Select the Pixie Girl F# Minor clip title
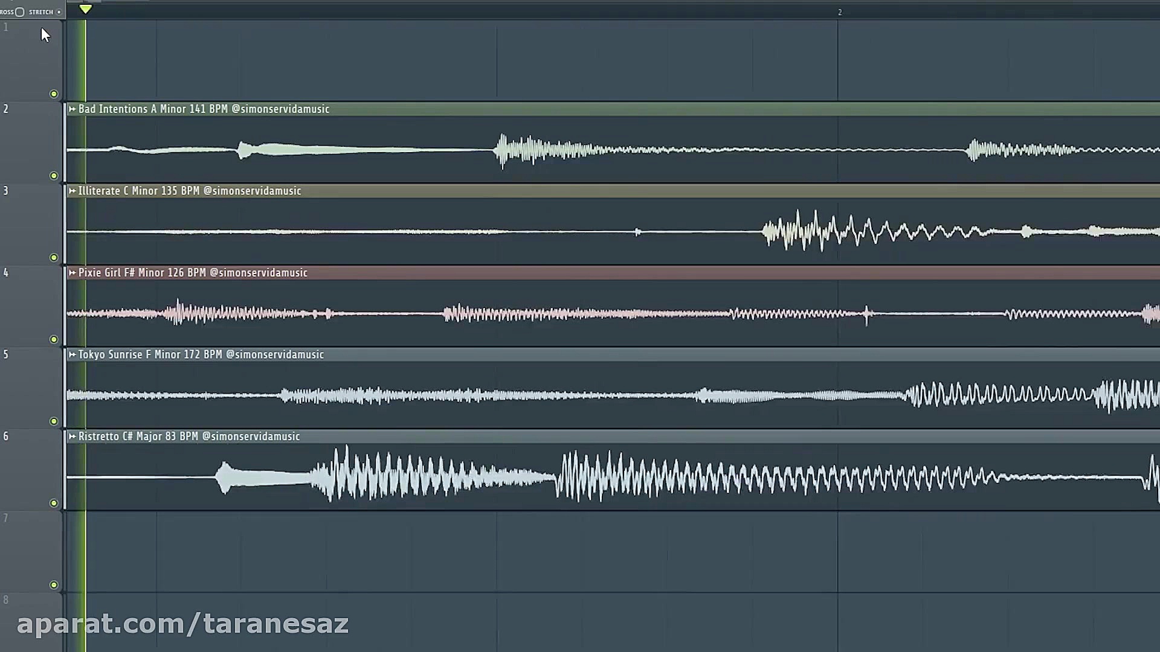 [x=193, y=273]
